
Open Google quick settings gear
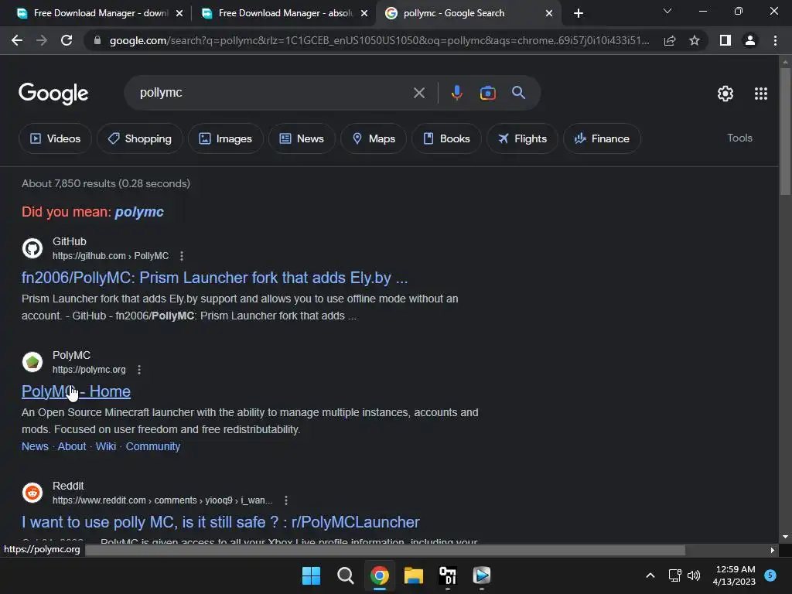(x=725, y=94)
